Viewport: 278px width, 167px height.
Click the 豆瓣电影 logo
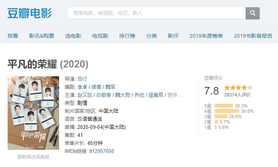click(x=29, y=13)
